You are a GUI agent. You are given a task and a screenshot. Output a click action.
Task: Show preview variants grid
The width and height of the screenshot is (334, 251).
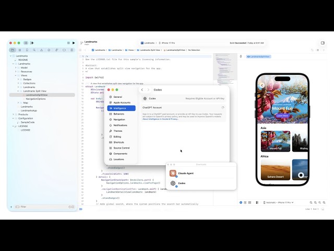(249, 202)
